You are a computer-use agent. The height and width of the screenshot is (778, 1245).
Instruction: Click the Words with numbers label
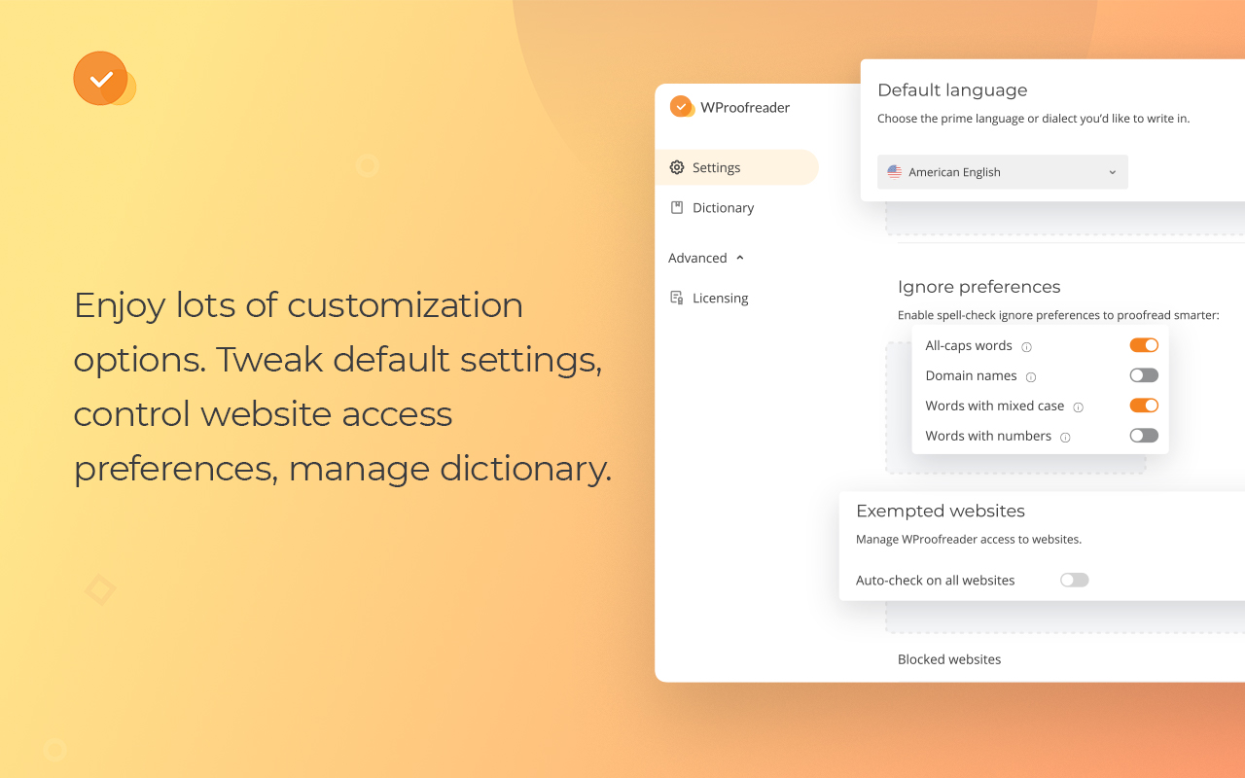tap(988, 436)
